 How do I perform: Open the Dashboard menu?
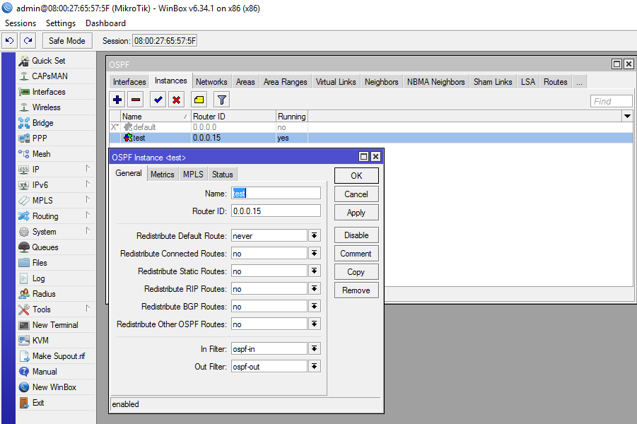point(105,23)
